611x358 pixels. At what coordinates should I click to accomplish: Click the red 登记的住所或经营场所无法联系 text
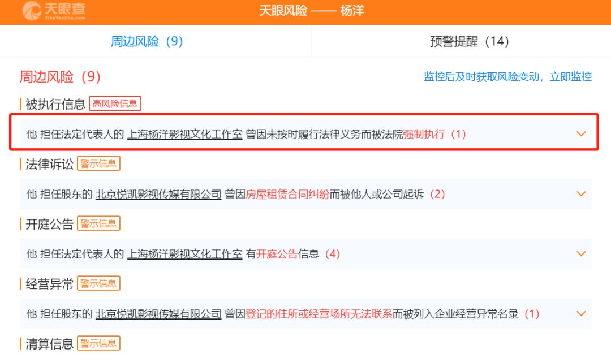pyautogui.click(x=319, y=314)
